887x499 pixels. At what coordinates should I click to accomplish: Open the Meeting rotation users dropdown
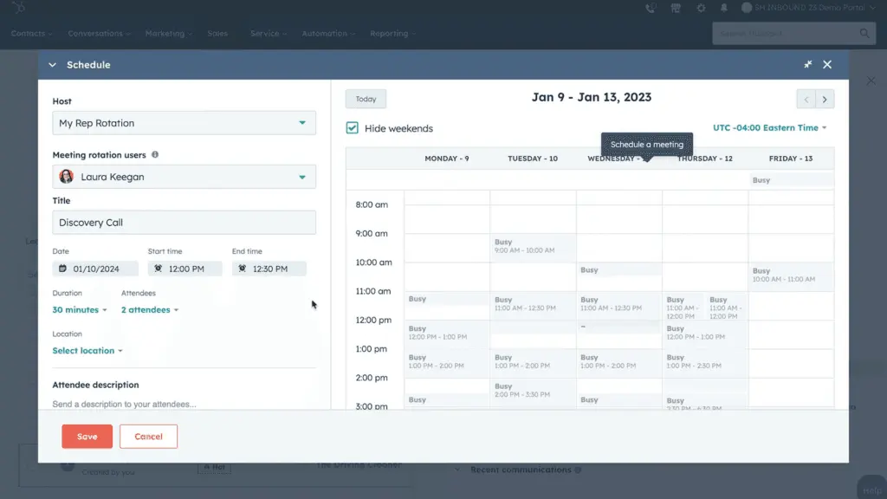tap(184, 177)
